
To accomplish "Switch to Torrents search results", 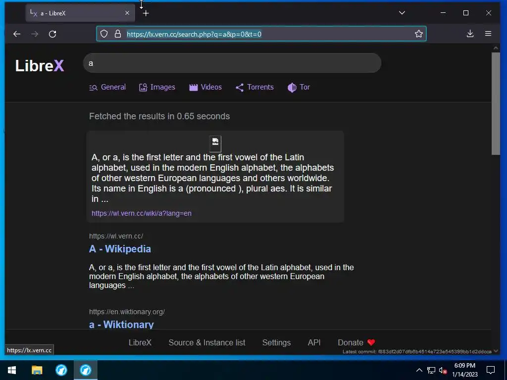I will click(254, 87).
